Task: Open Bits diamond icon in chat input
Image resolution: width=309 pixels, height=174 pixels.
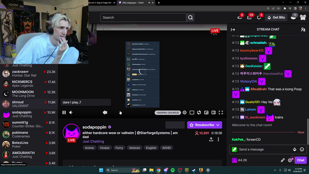Action: (x=295, y=149)
